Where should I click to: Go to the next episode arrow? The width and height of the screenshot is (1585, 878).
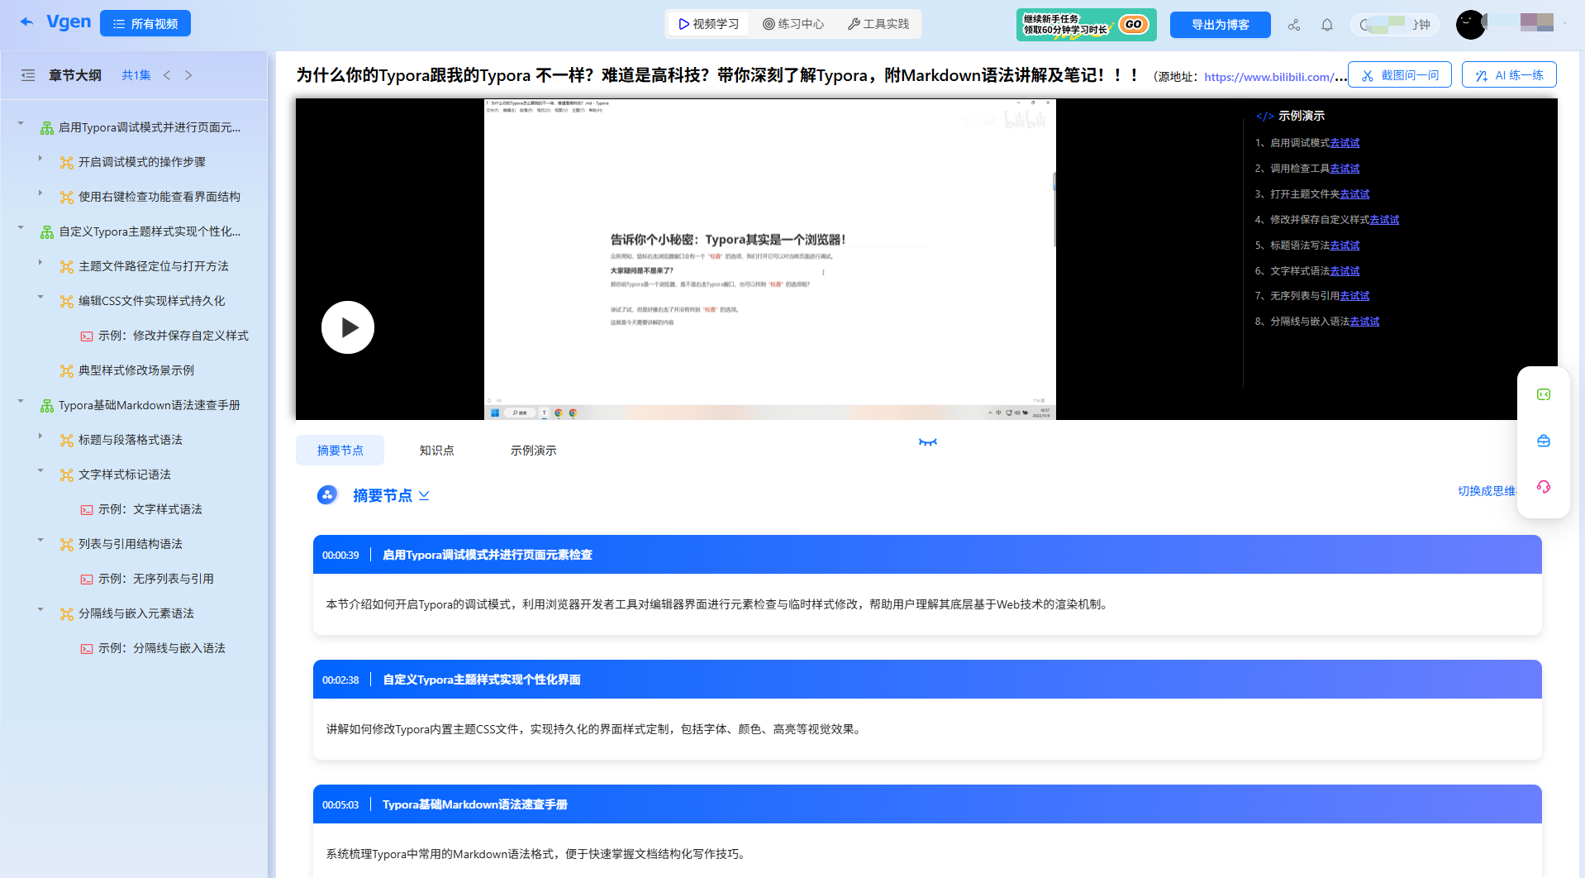coord(188,75)
